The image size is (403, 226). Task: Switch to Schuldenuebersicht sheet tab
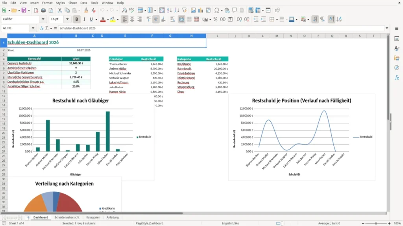[67, 217]
